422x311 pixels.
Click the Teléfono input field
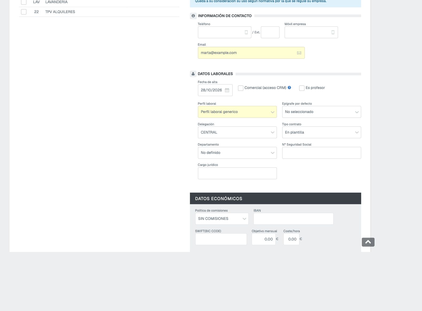(224, 32)
